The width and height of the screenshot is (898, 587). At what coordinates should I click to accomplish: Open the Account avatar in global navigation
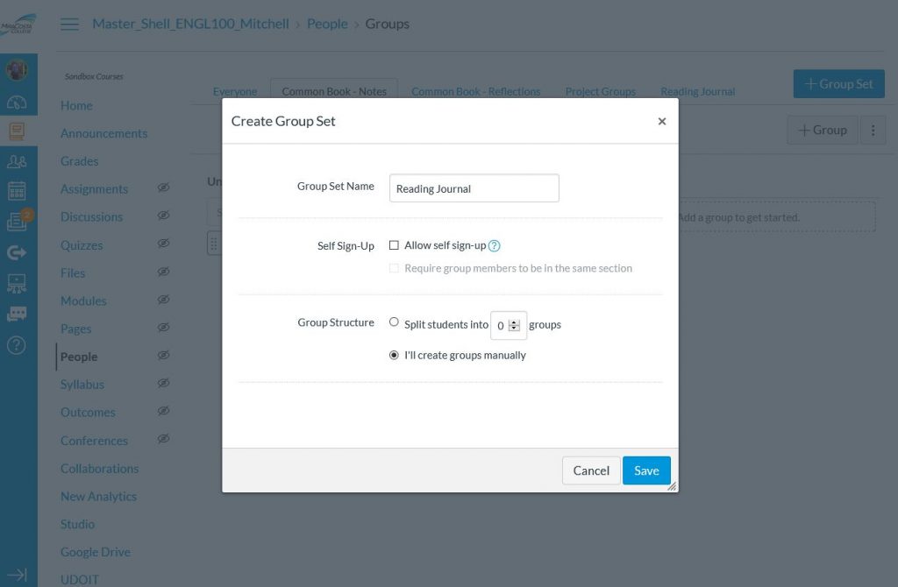17,70
